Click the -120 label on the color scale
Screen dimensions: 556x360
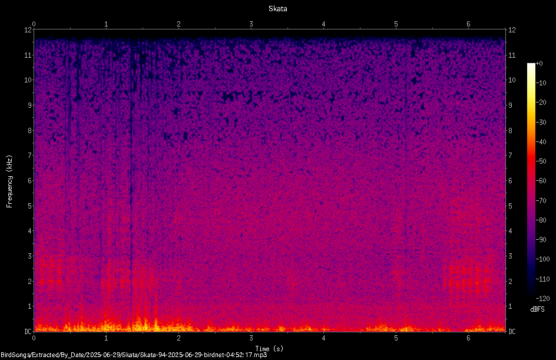click(x=542, y=298)
